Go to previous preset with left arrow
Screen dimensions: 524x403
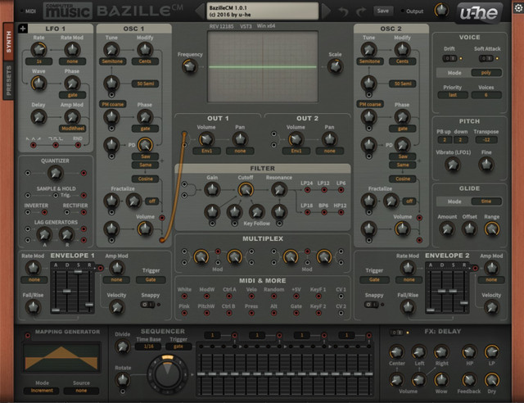200,11
